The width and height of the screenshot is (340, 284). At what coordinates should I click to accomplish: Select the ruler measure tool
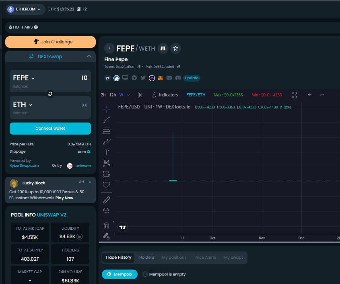pos(107,200)
